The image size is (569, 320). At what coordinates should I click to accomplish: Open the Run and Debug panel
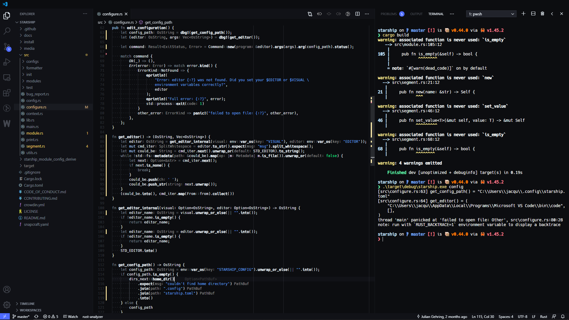point(7,62)
